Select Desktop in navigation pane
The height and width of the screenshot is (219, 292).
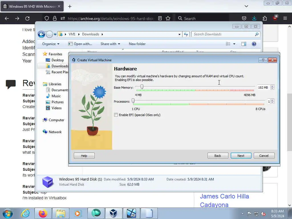[58, 60]
